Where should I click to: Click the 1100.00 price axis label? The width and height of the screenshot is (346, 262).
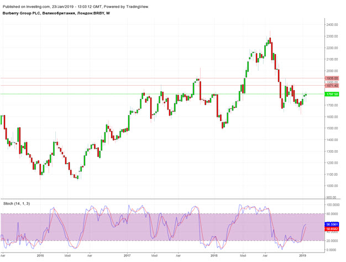tap(332, 174)
